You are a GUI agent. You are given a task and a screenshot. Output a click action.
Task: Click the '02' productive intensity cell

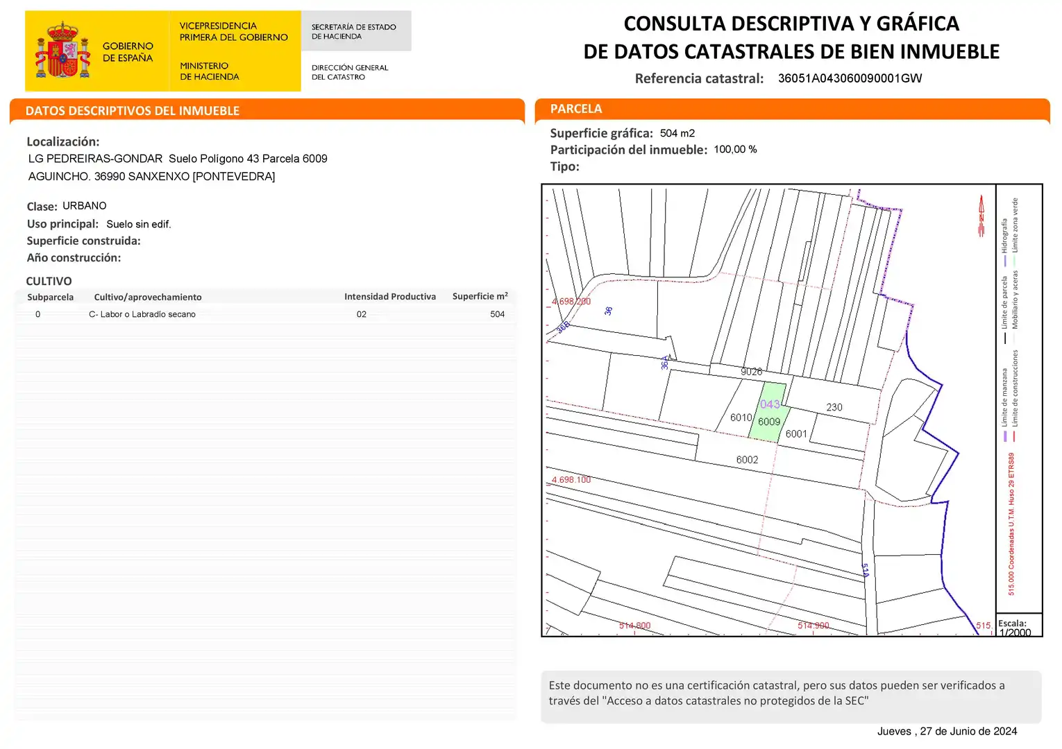pyautogui.click(x=362, y=314)
